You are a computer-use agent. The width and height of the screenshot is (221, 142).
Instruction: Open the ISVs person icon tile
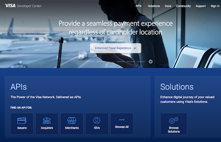(x=97, y=124)
